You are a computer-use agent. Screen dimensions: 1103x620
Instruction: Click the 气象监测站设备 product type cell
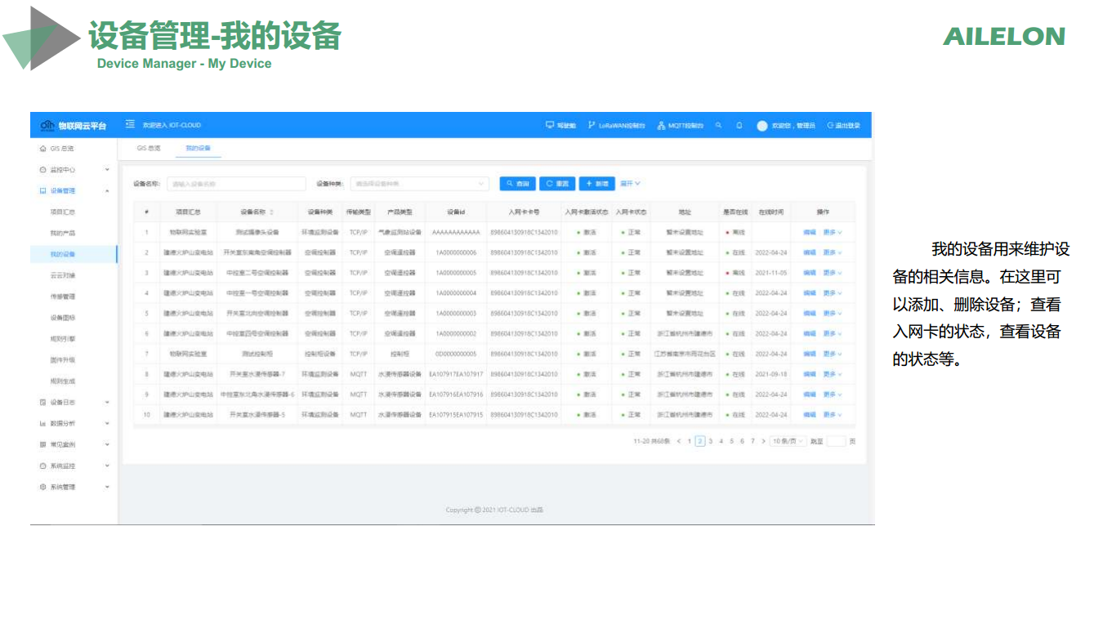(400, 232)
